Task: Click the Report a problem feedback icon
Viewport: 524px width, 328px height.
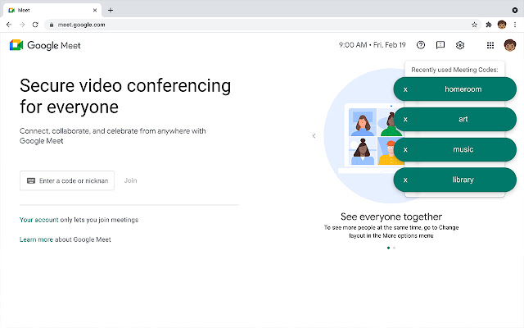Action: [x=440, y=46]
